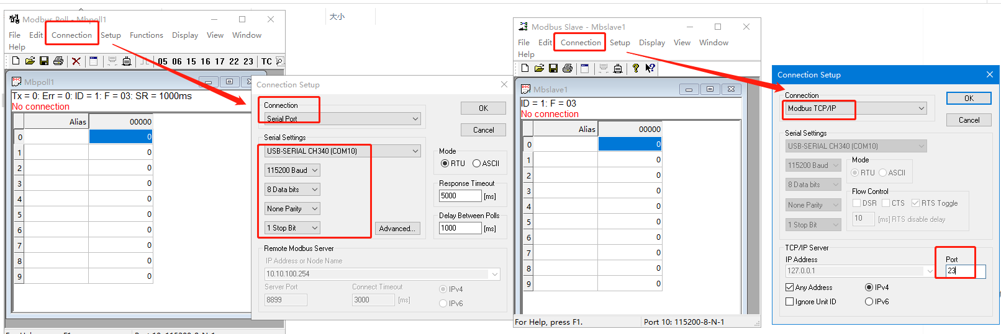Select the ASCII mode radio button in Poll dialog
The image size is (1001, 334).
[477, 164]
